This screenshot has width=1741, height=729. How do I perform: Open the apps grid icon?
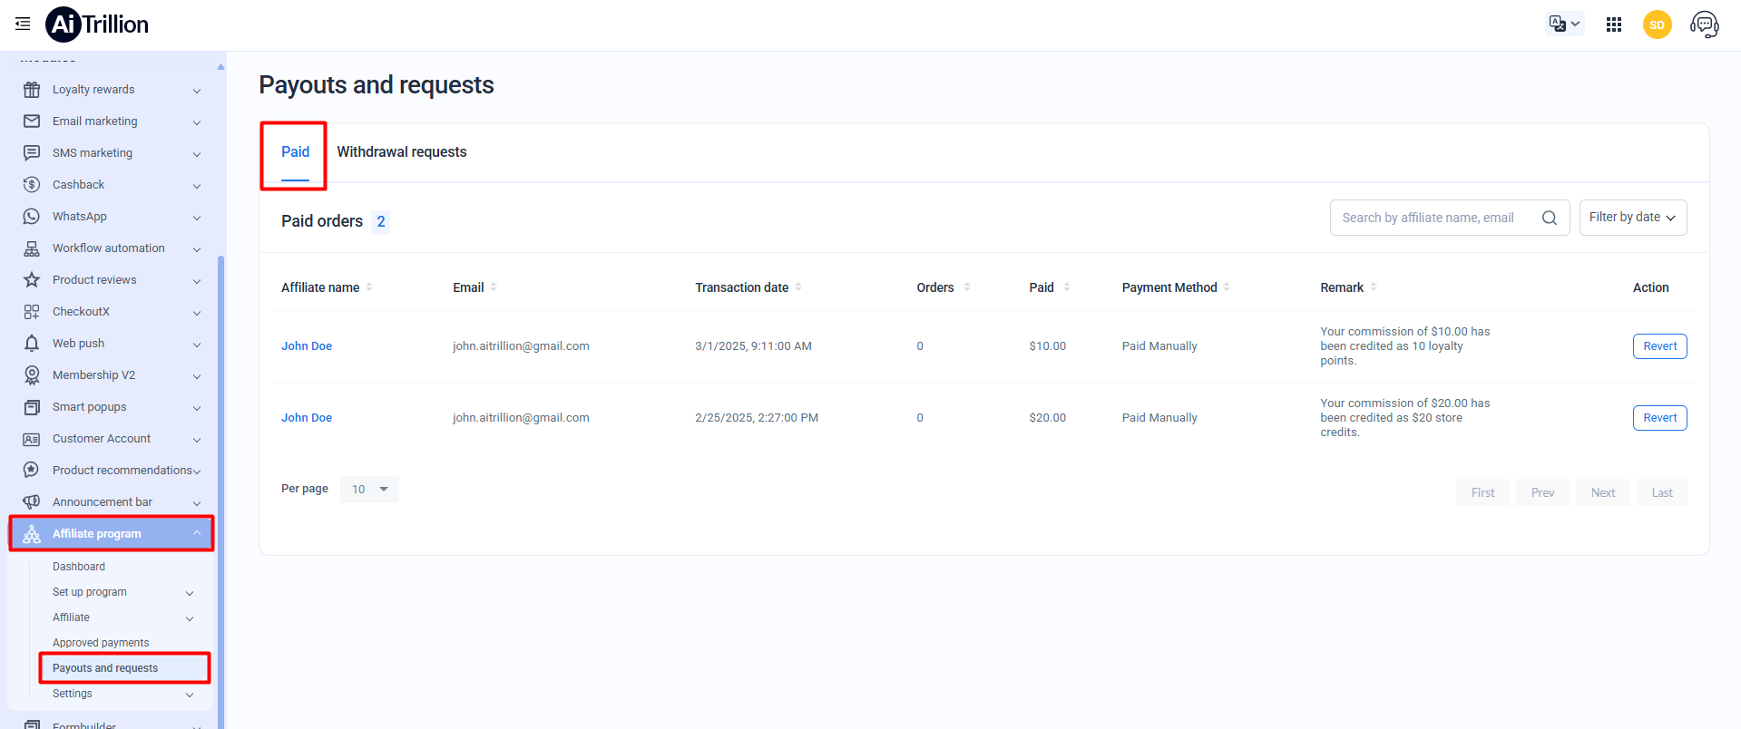tap(1613, 24)
